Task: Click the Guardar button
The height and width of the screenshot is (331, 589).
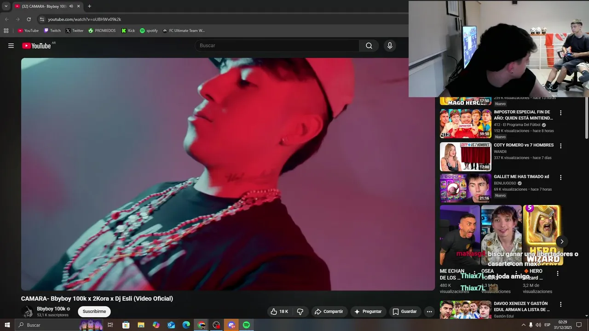Action: tap(404, 312)
